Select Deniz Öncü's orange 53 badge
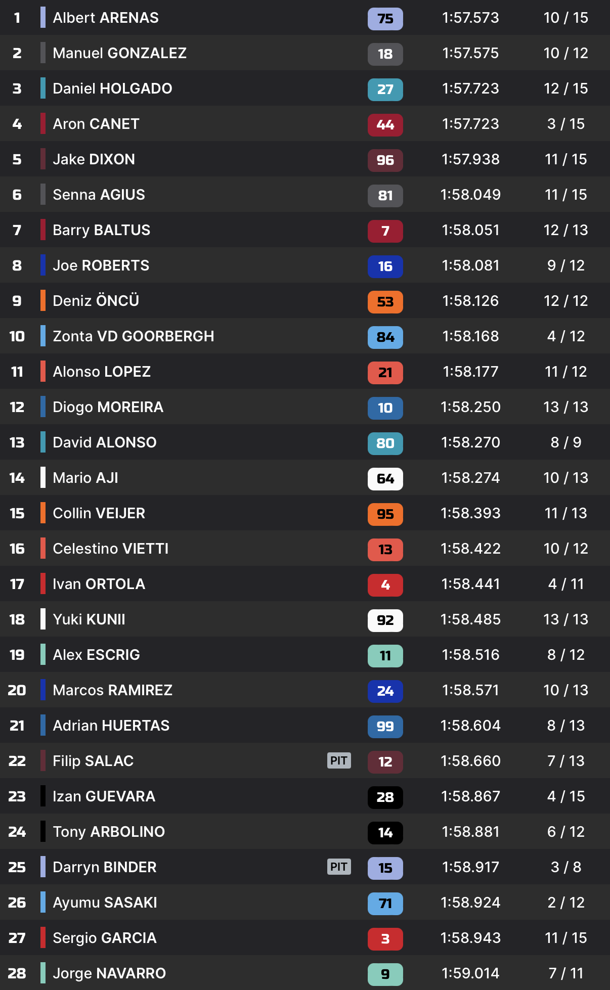Screen dimensions: 610x990 pos(385,302)
